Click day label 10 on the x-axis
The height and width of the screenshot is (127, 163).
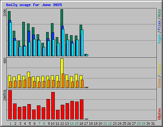click(53, 124)
